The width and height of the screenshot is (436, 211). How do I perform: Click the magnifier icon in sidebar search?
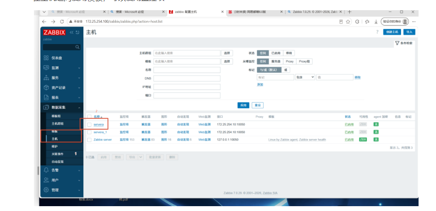pos(78,47)
